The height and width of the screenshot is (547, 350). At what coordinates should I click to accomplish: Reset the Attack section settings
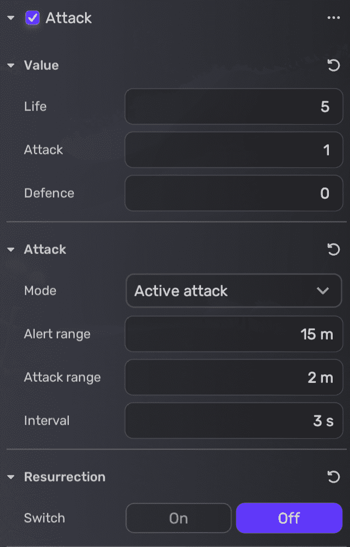[x=334, y=249]
